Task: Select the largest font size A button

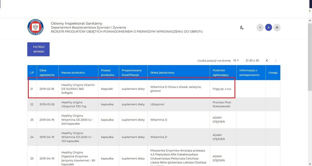Action: tap(277, 28)
